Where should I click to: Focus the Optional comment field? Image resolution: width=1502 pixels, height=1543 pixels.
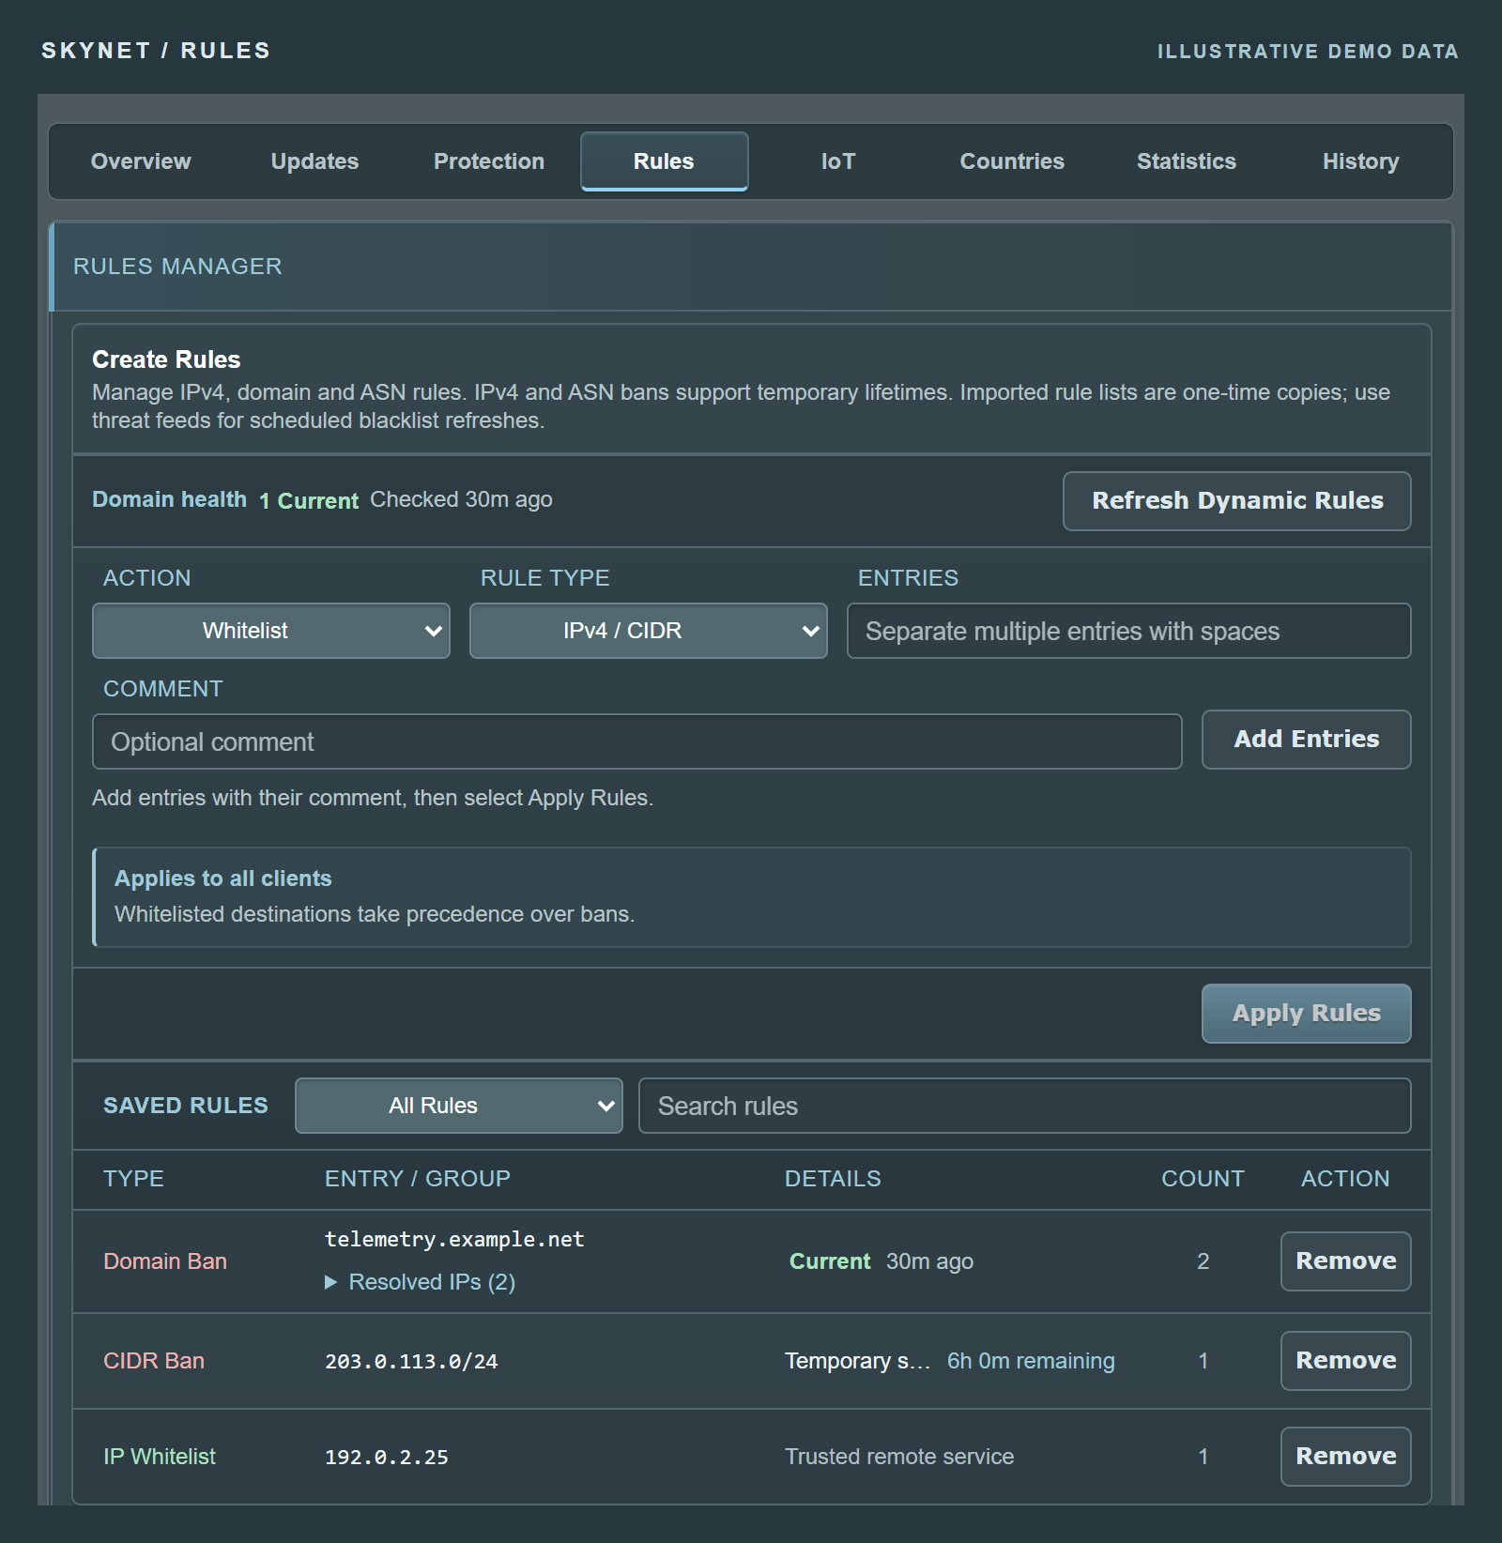[x=637, y=741]
